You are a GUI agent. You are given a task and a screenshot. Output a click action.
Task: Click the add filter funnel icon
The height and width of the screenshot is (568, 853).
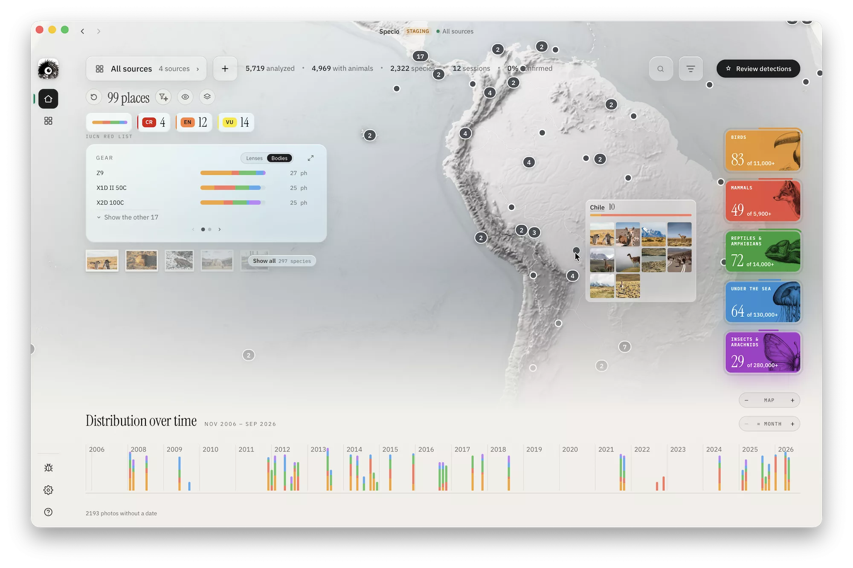[x=163, y=97]
